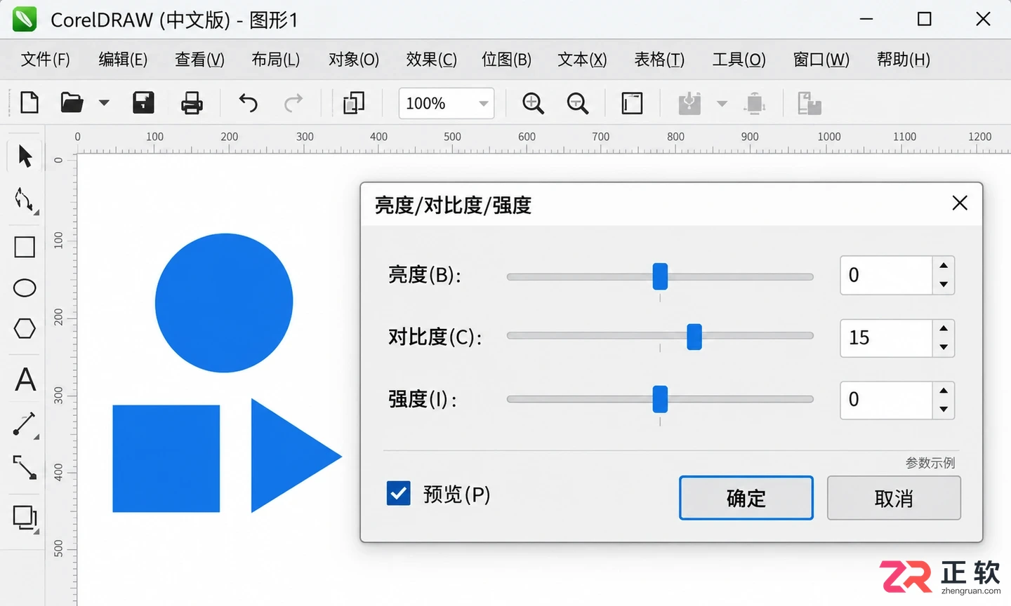Click the Undo arrow icon
This screenshot has width=1011, height=606.
248,103
